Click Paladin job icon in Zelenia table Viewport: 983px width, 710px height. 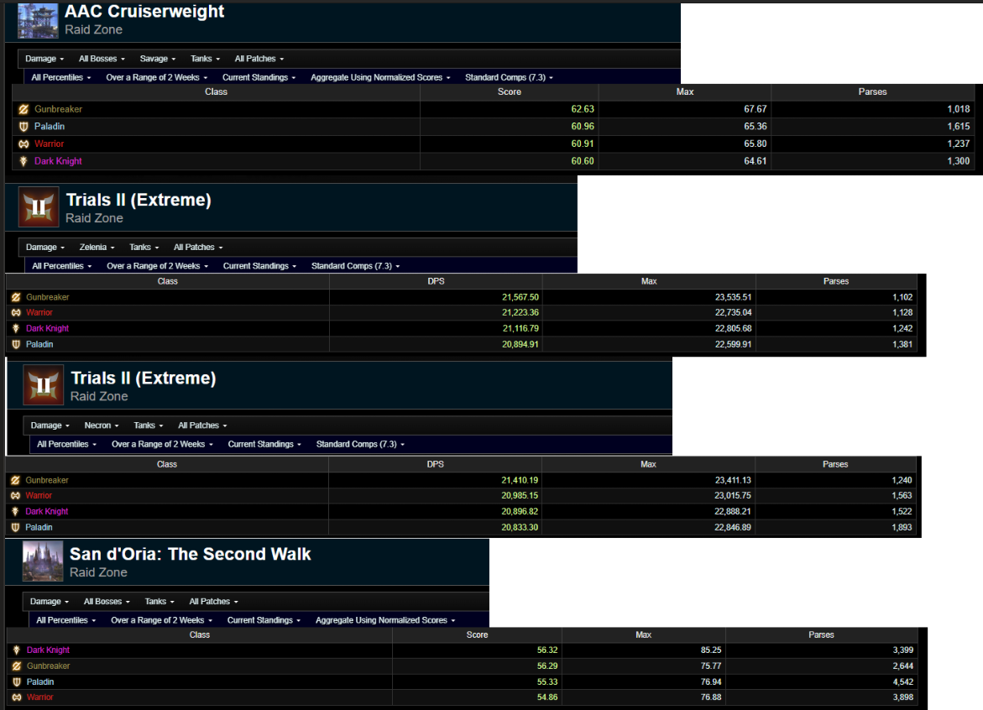click(16, 344)
